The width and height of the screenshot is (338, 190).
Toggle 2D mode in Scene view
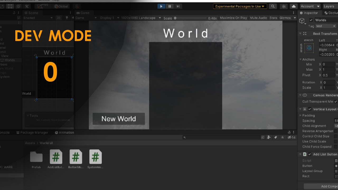58,18
